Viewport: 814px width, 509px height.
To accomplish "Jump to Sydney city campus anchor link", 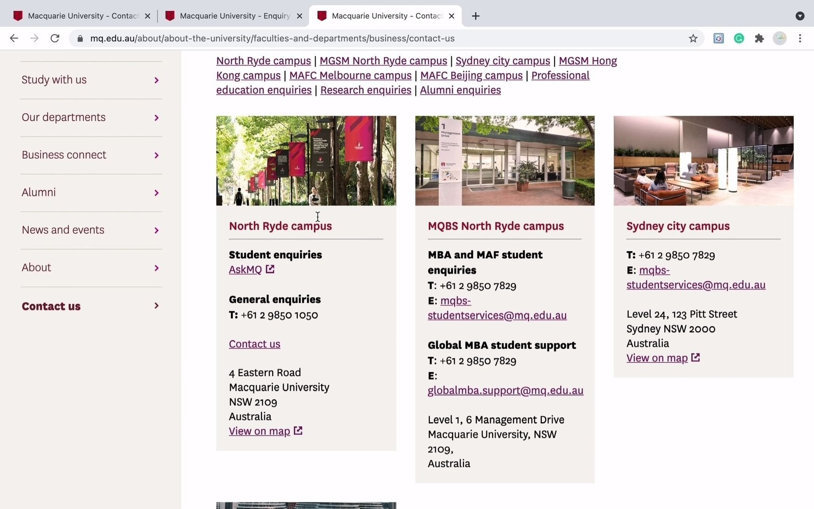I will tap(503, 61).
